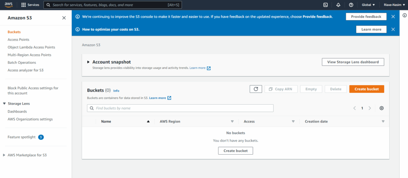The width and height of the screenshot is (408, 178).
Task: Sort buckets by Name column header
Action: 106,121
